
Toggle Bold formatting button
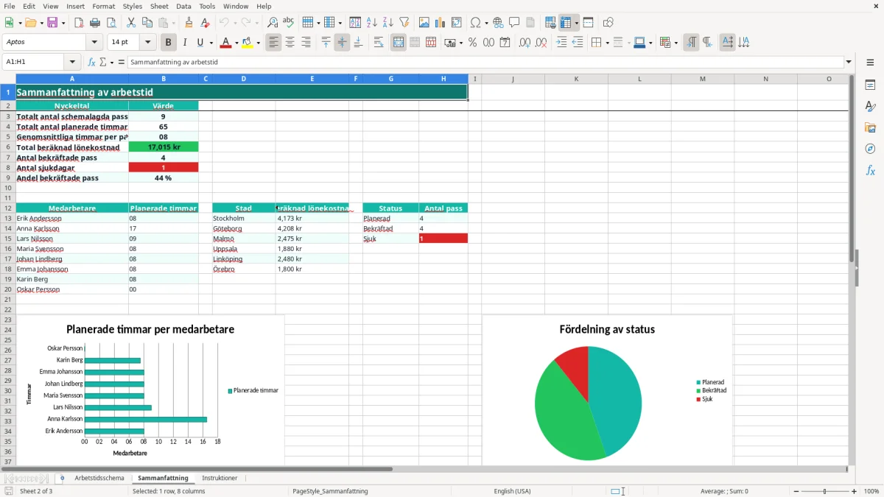click(168, 43)
